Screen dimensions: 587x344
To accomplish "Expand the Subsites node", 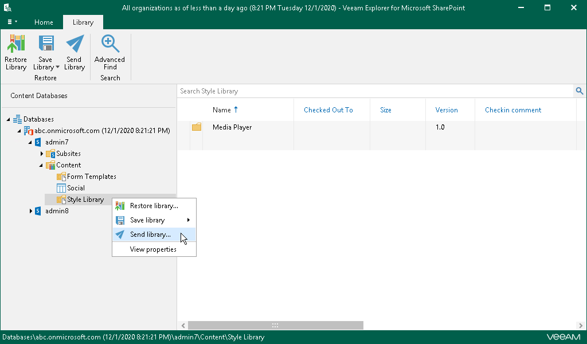I will [41, 154].
